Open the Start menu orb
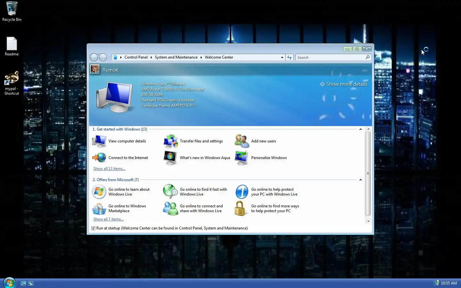461x288 pixels. pos(9,283)
